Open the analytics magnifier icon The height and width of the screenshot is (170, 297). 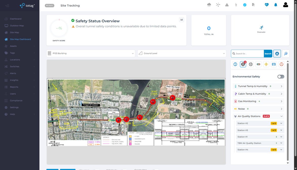286,53
